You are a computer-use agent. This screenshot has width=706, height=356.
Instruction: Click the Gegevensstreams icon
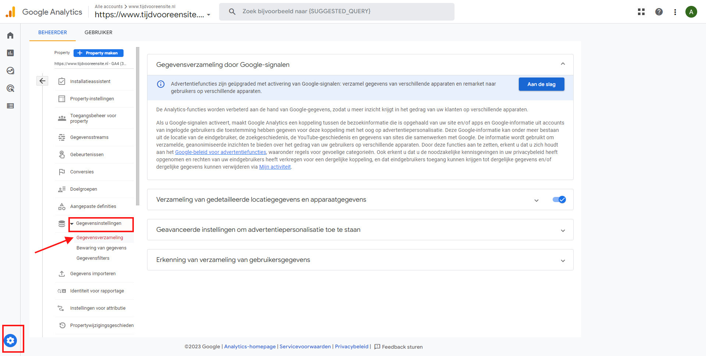tap(62, 137)
